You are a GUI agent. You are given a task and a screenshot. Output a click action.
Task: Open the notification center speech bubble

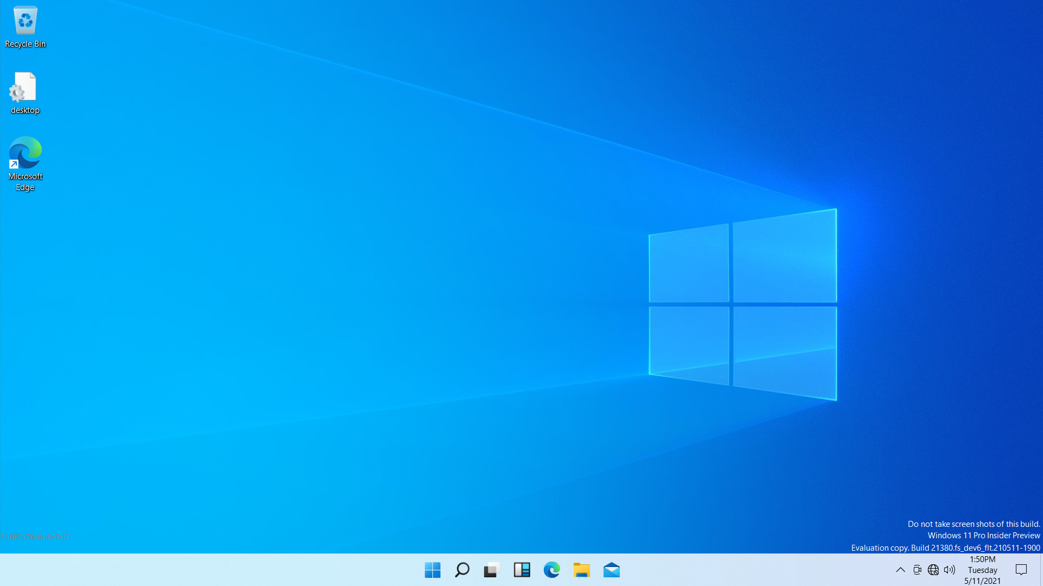(1021, 570)
